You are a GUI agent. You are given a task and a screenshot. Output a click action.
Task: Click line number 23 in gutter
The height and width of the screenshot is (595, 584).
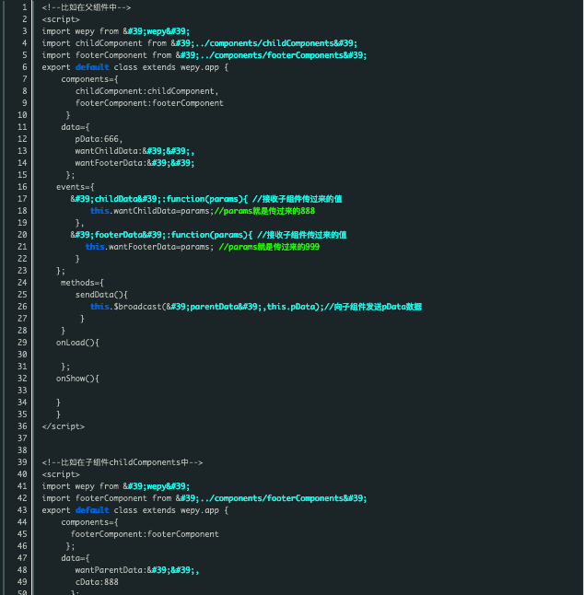click(x=22, y=271)
